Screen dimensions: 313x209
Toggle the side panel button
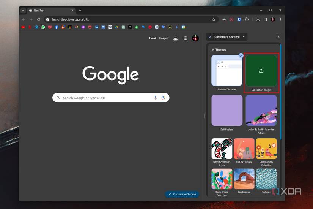[265, 19]
